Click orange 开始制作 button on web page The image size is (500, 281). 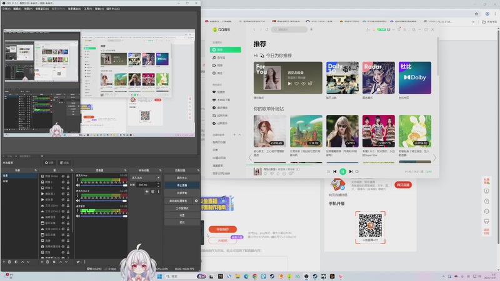pyautogui.click(x=222, y=229)
